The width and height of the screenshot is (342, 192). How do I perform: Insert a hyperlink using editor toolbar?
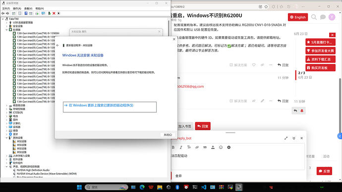pyautogui.click(x=197, y=147)
